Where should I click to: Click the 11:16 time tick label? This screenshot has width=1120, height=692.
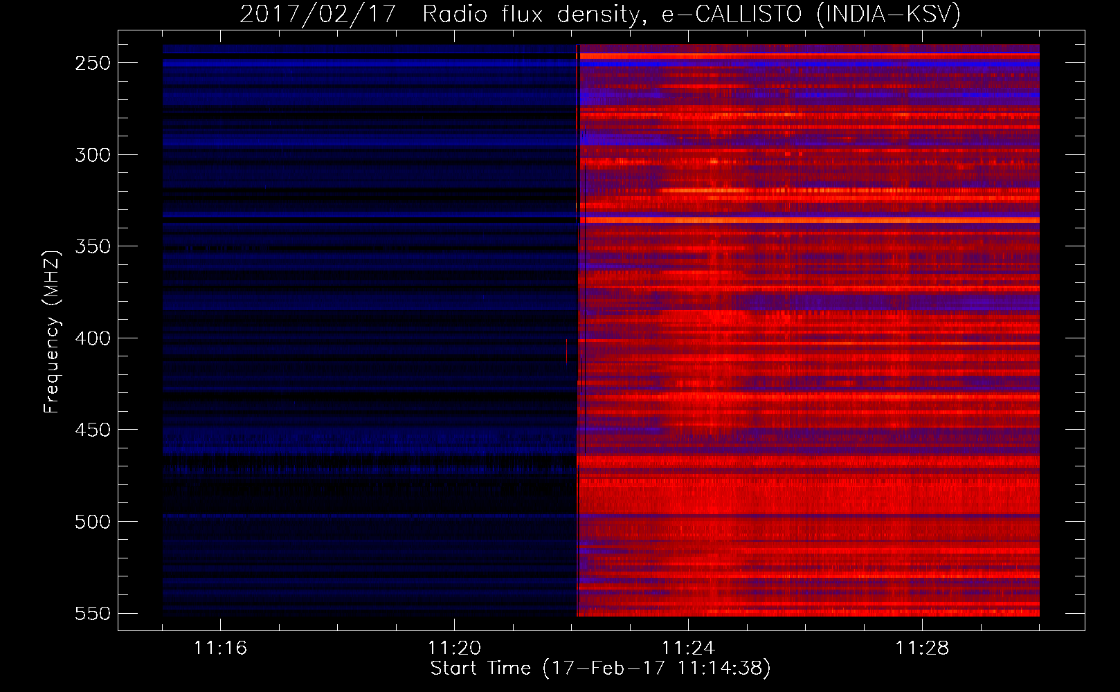click(x=220, y=648)
